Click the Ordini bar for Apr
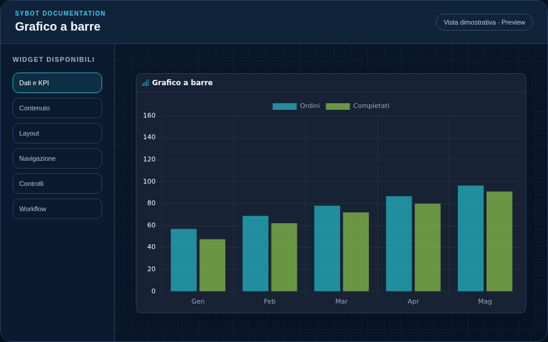This screenshot has height=342, width=548. (x=399, y=244)
